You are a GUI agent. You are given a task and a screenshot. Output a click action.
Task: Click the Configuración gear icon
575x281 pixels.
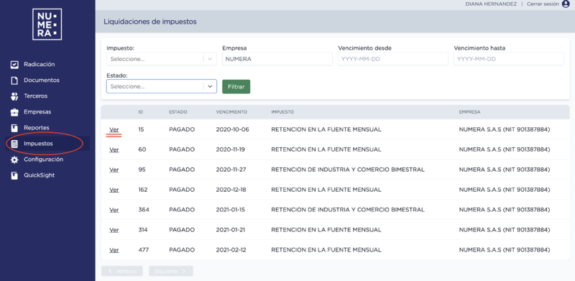click(14, 160)
